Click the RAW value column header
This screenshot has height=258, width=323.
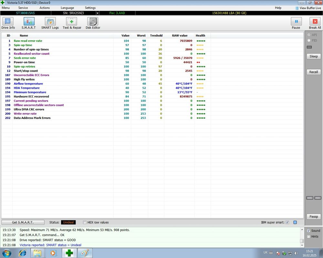coord(180,35)
